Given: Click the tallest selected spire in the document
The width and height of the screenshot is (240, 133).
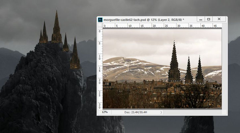Looking at the screenshot, I should click(x=174, y=61).
